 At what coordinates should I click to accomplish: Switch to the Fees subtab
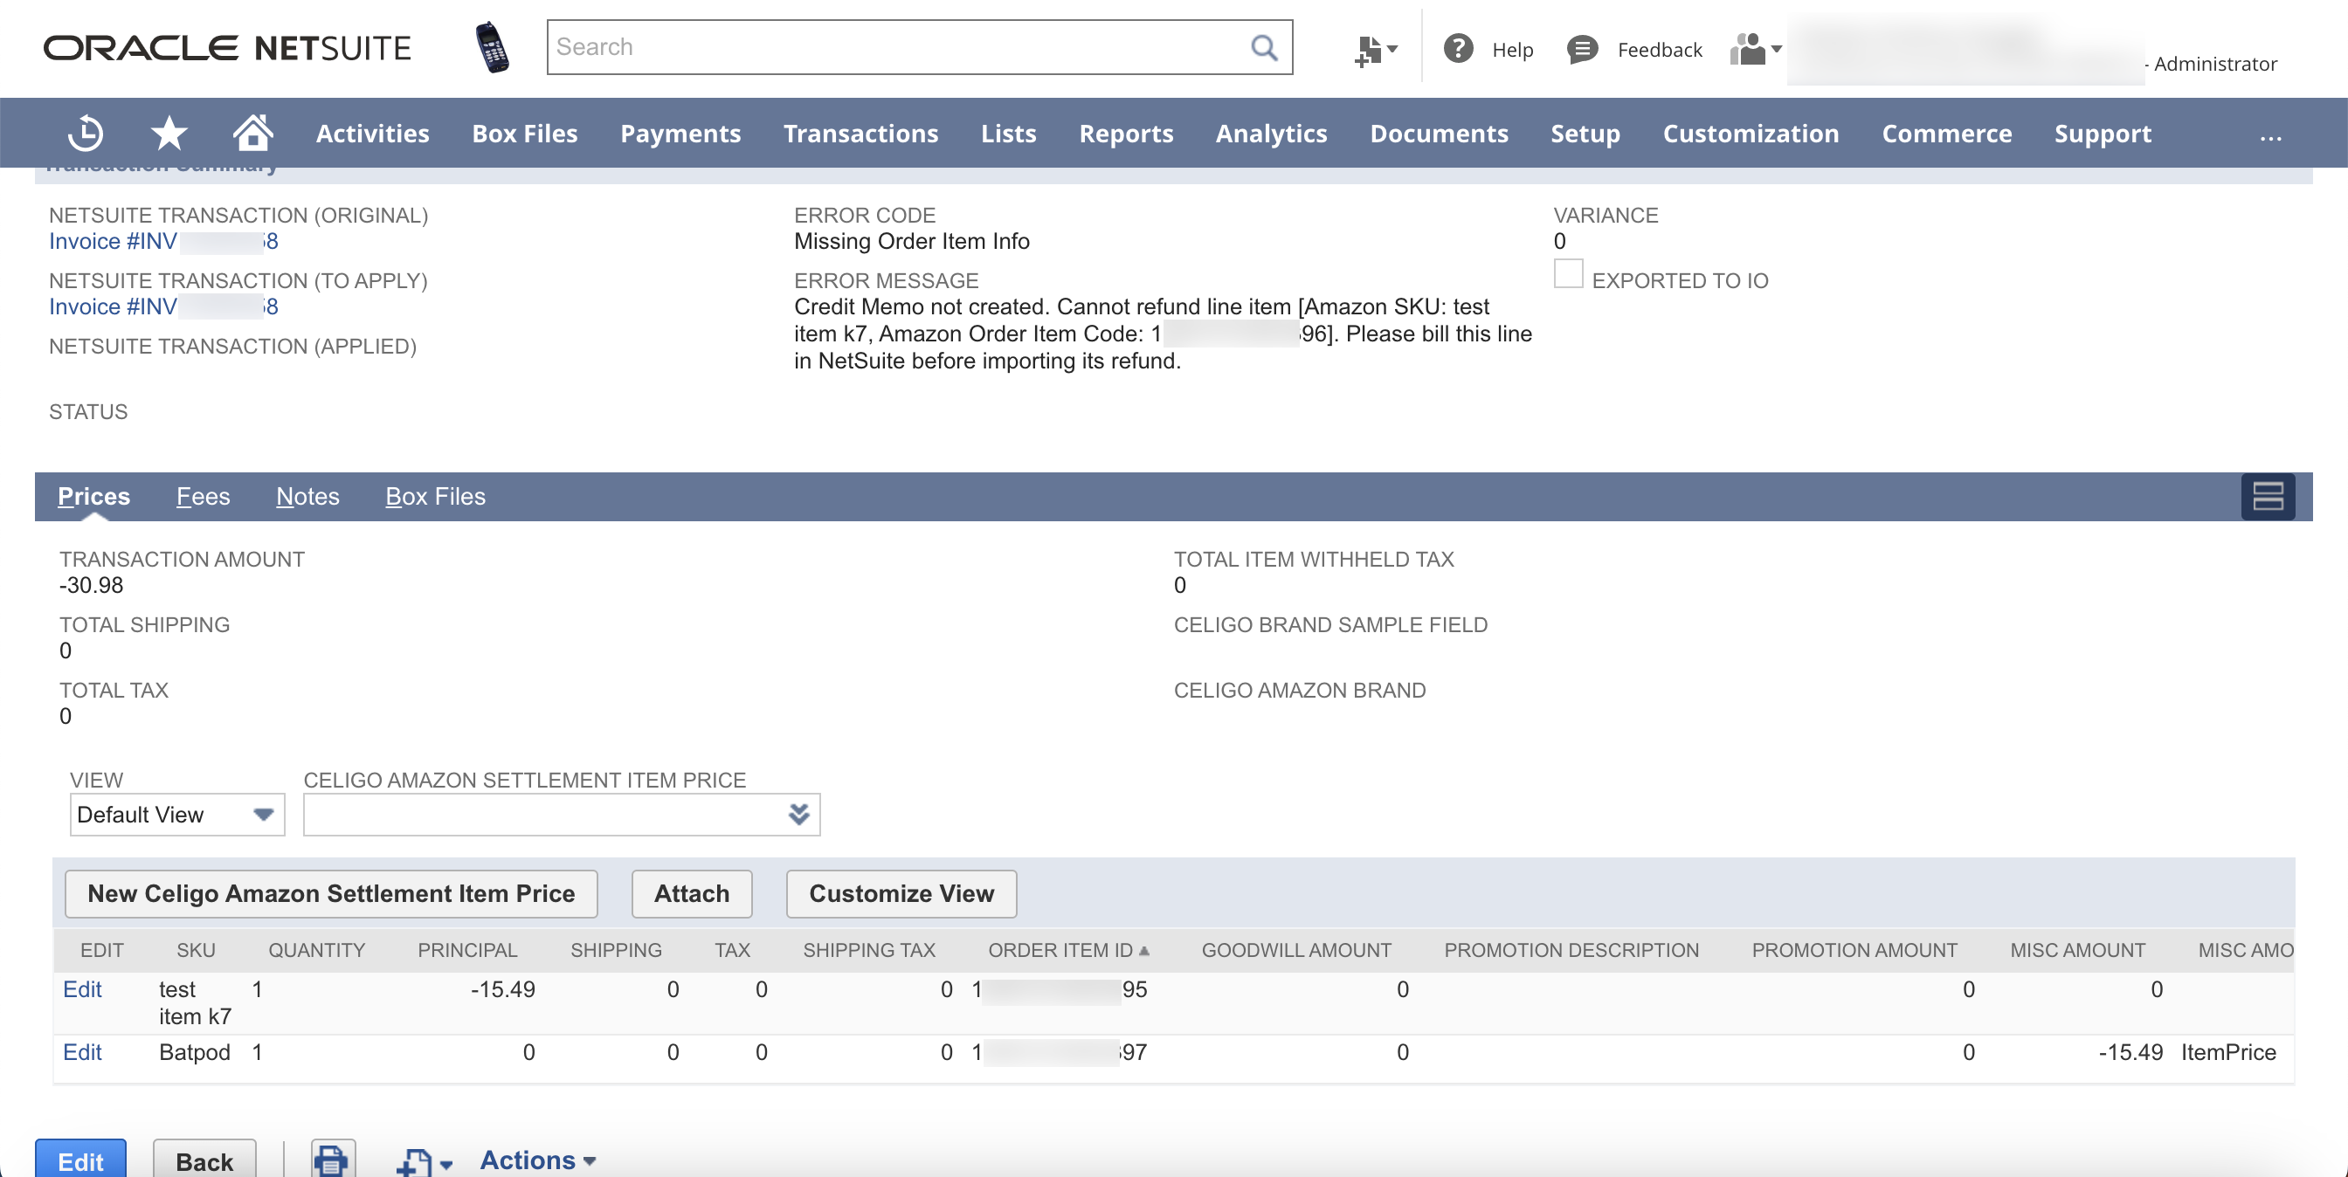pos(203,497)
